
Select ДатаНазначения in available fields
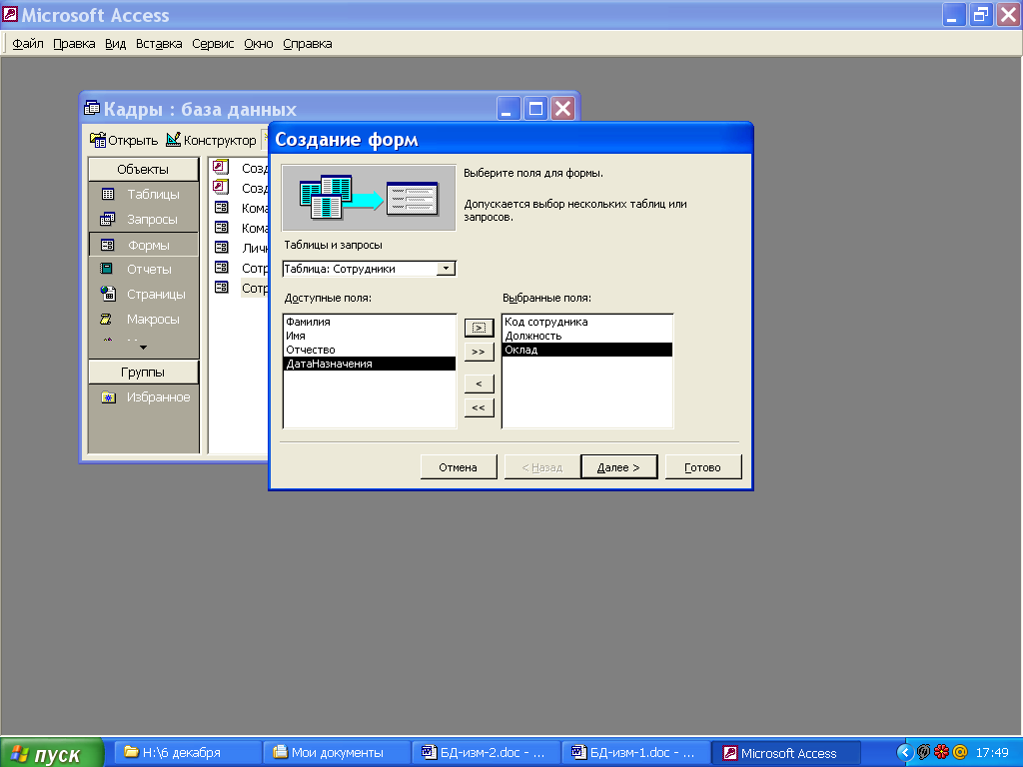pyautogui.click(x=370, y=364)
